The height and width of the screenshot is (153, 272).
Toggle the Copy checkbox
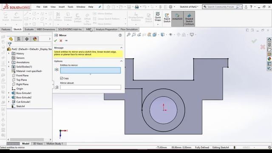61,78
